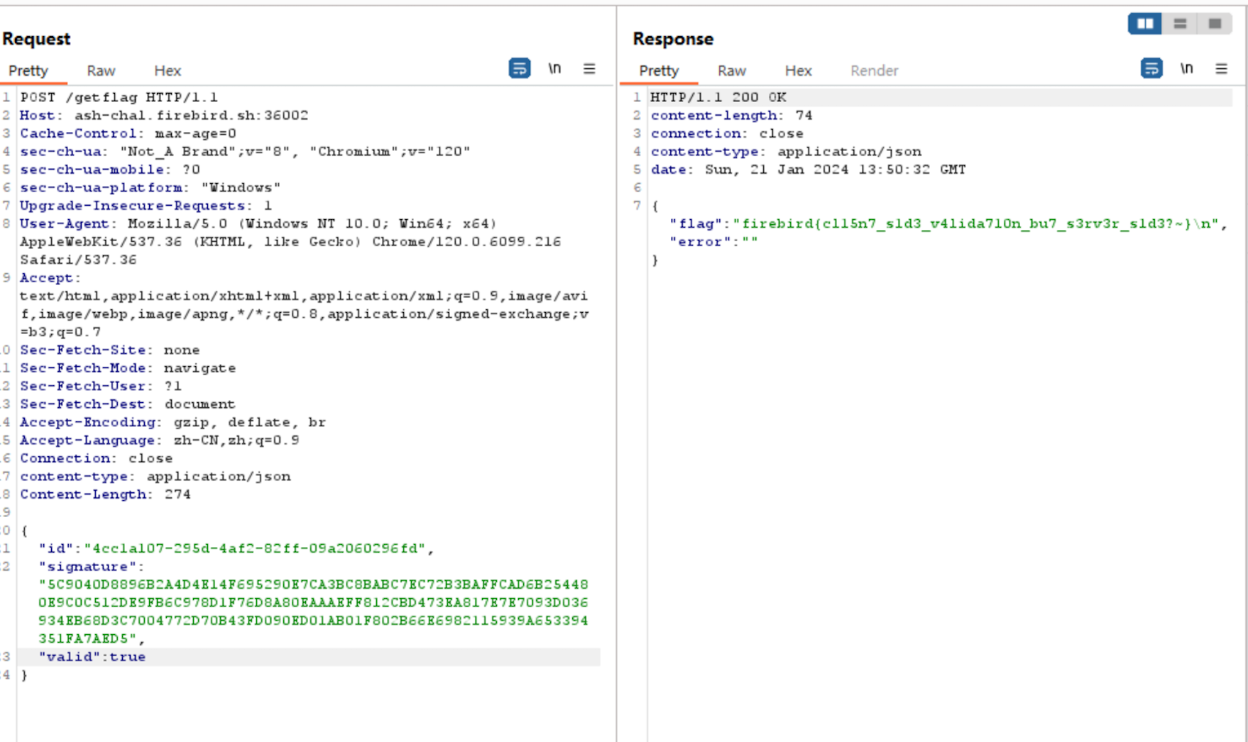
Task: Click the HTTP/1.1 200 OK status line
Action: point(718,97)
